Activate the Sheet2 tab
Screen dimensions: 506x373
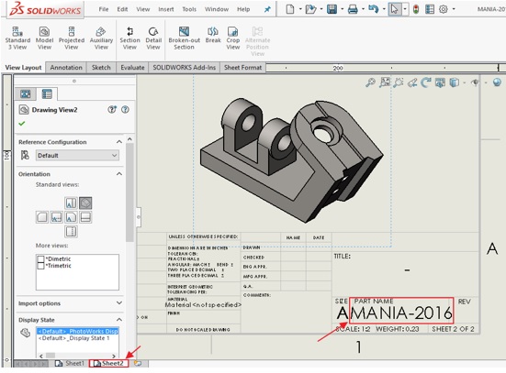[108, 363]
